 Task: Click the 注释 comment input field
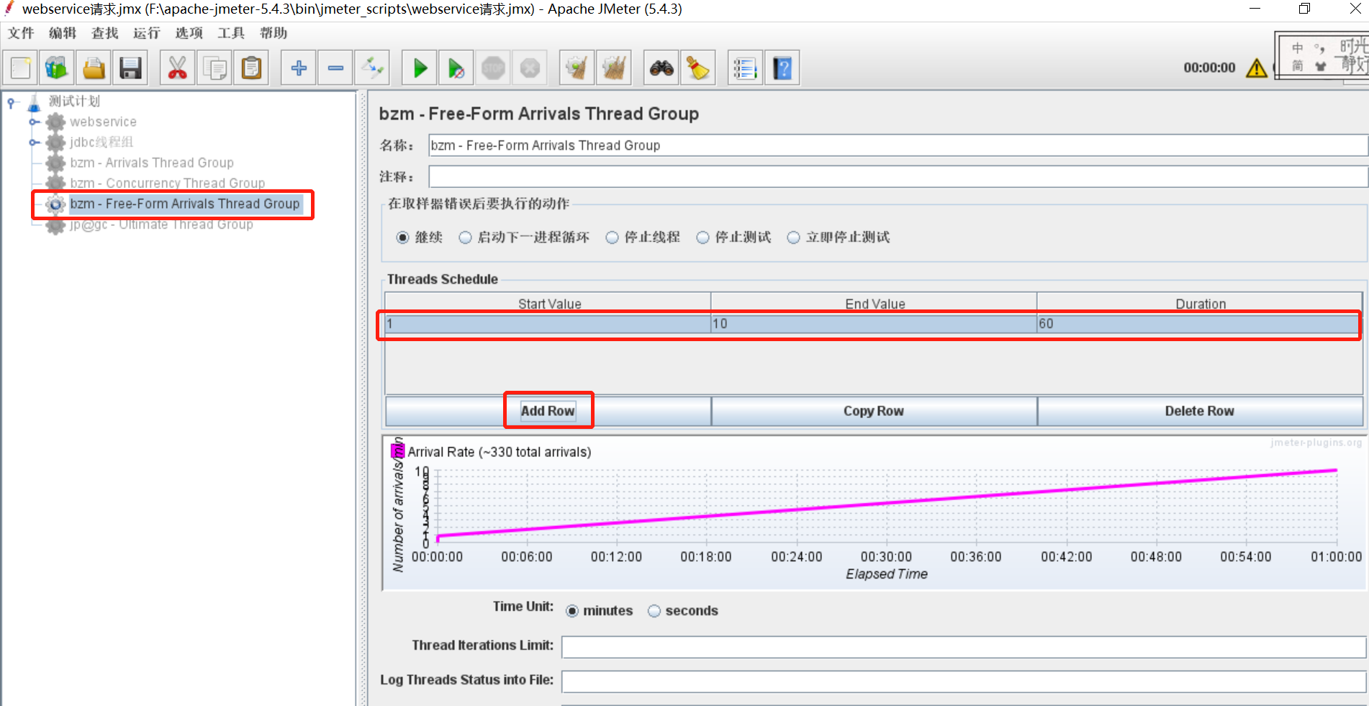point(898,176)
